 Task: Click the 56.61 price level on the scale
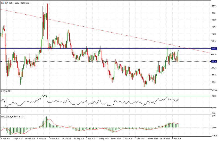pos(214,82)
